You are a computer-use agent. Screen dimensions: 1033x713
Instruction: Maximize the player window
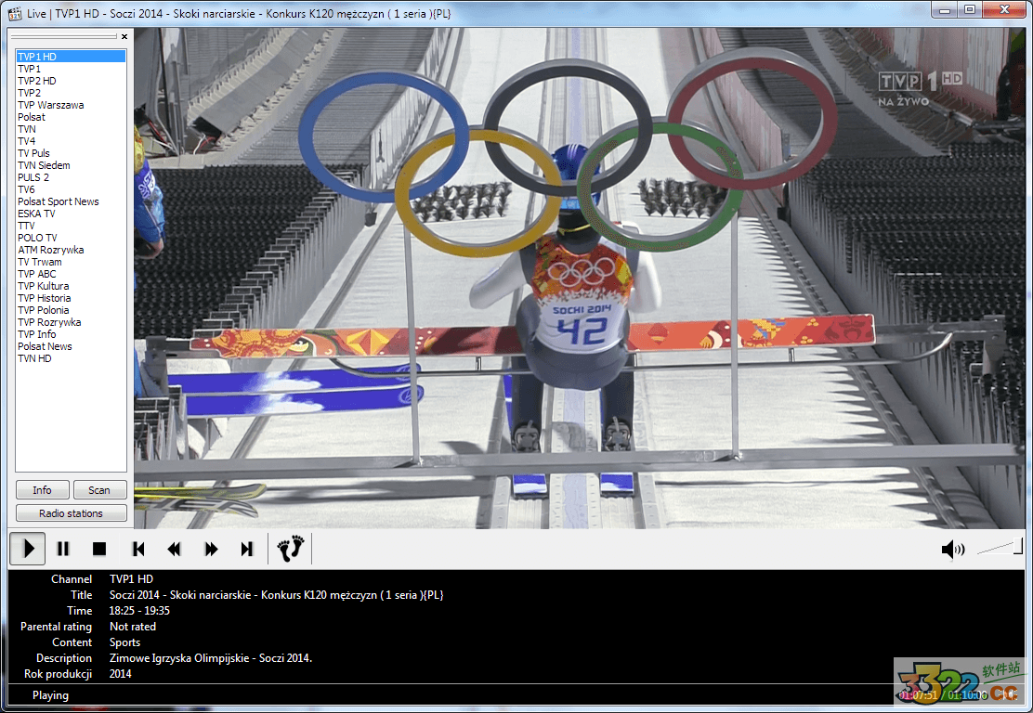click(970, 9)
